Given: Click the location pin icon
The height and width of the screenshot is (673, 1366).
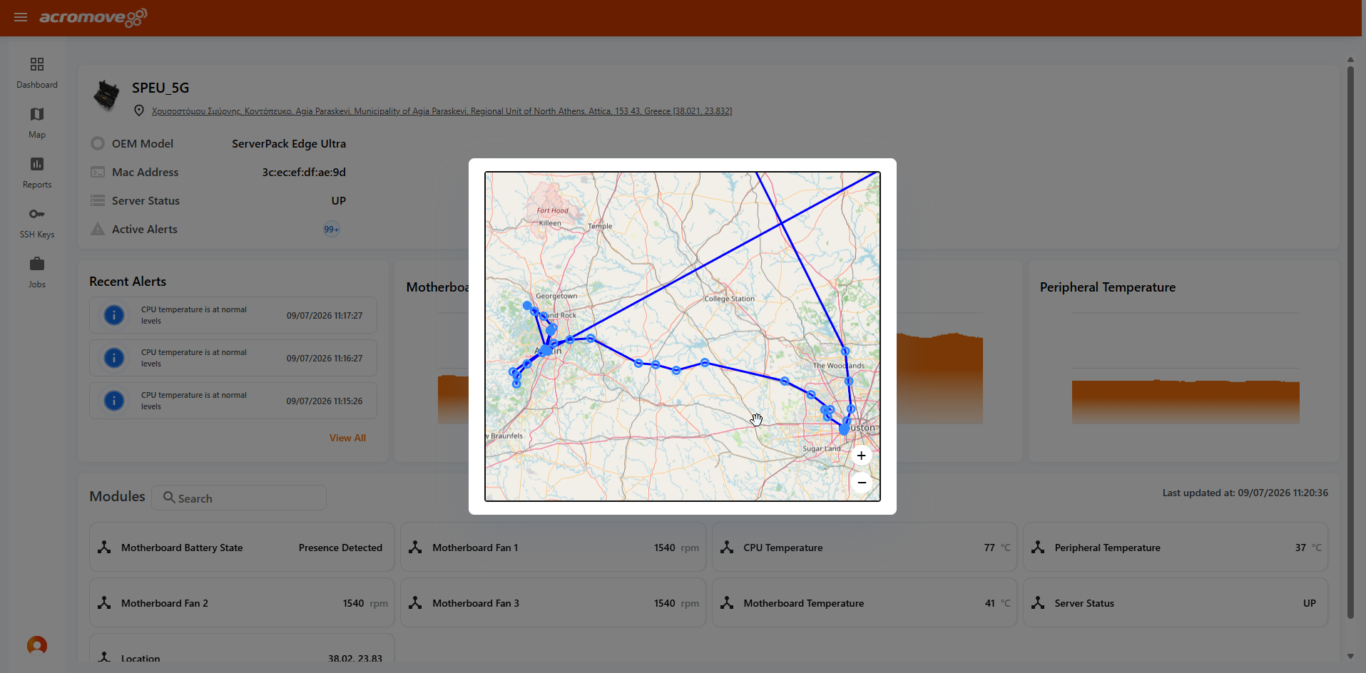Looking at the screenshot, I should 139,111.
